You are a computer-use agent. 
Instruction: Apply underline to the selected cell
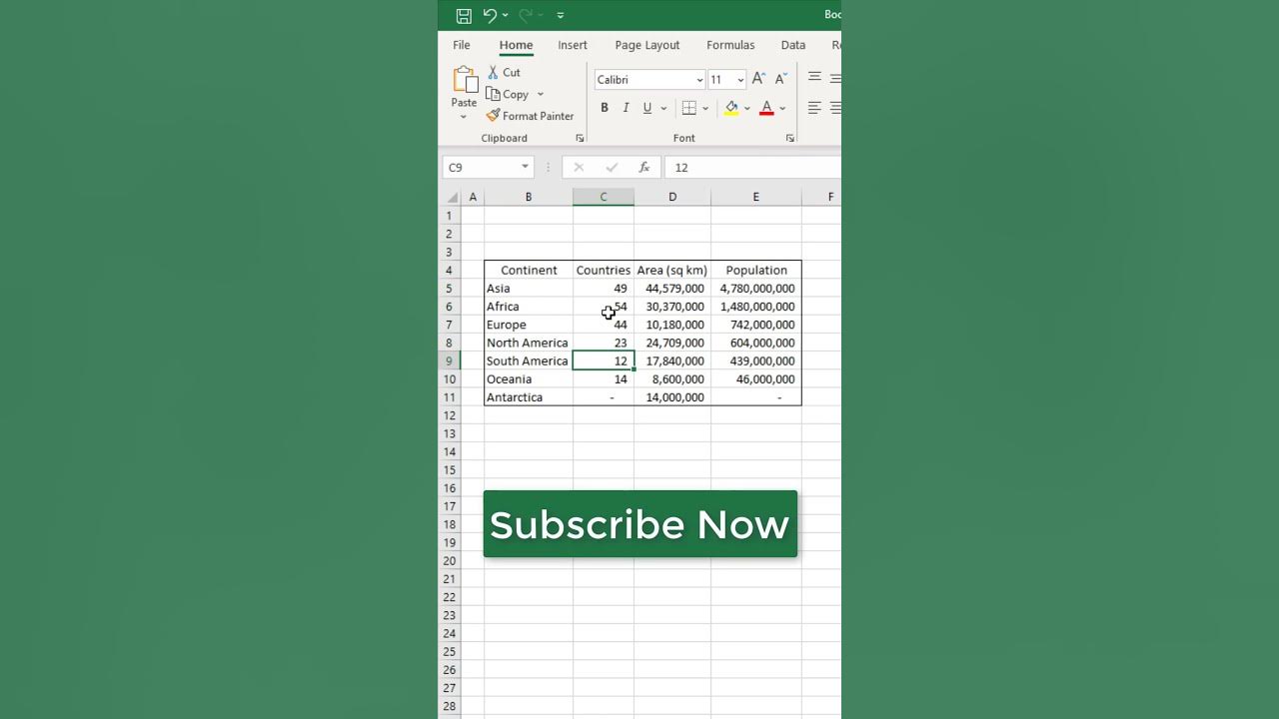tap(645, 107)
